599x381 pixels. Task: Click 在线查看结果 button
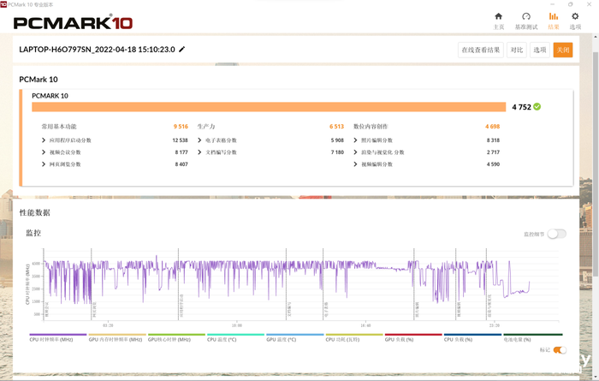tap(480, 50)
